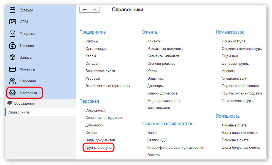The height and width of the screenshot is (165, 272).
Task: Click the calendar icon next to Главное
Action: [x=12, y=10]
